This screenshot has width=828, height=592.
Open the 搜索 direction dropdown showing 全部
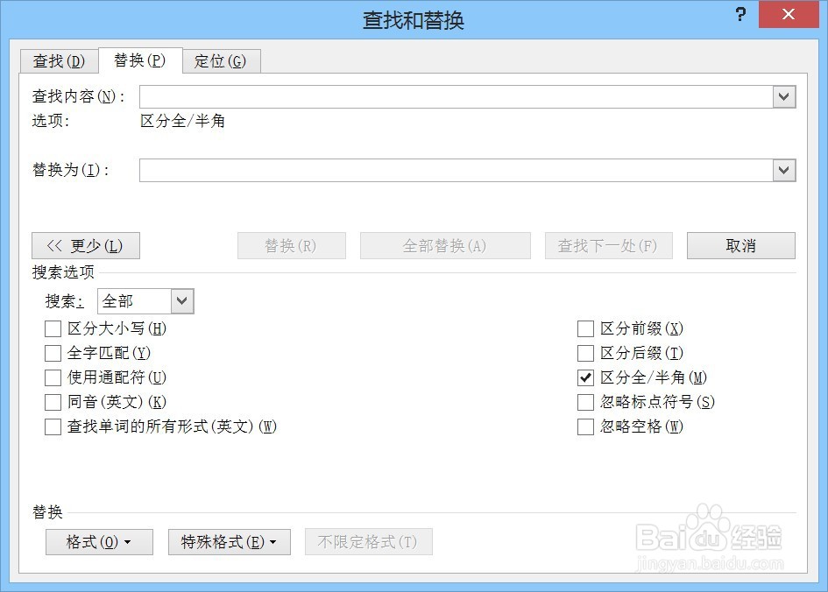tap(145, 301)
